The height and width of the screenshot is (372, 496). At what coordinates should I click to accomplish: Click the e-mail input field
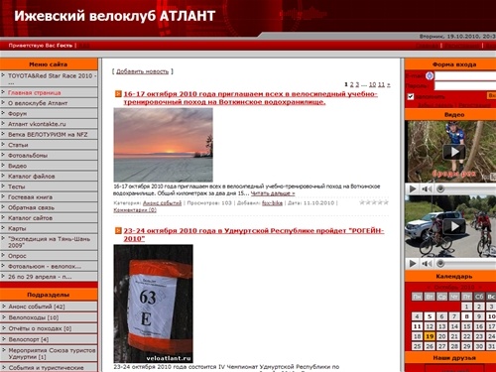(x=465, y=76)
